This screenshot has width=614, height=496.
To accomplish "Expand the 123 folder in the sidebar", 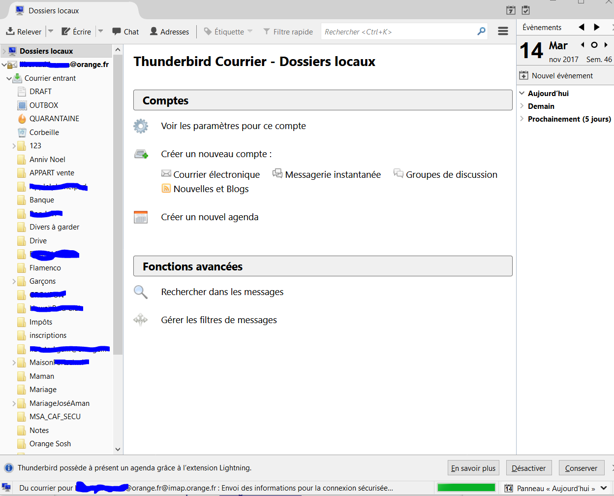I will 14,145.
